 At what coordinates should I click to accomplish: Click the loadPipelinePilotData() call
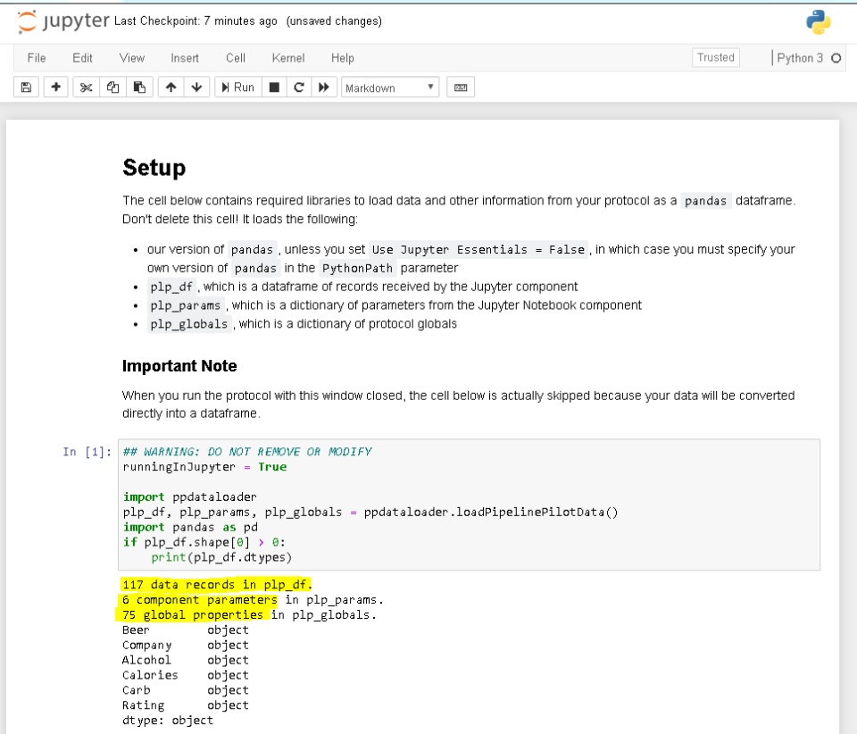pyautogui.click(x=491, y=513)
